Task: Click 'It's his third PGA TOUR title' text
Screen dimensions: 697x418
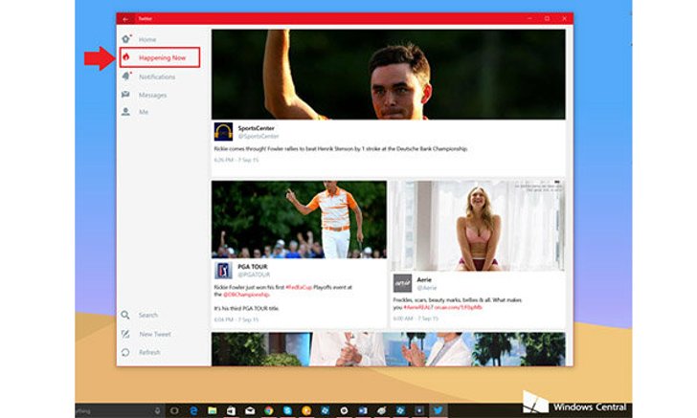Action: (247, 308)
